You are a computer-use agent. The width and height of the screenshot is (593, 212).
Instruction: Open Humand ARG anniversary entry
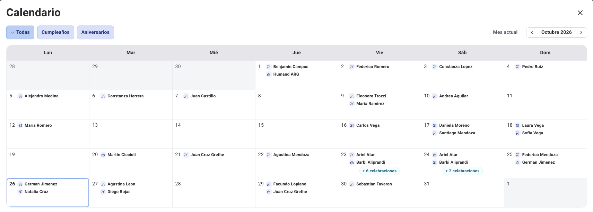tap(282, 74)
